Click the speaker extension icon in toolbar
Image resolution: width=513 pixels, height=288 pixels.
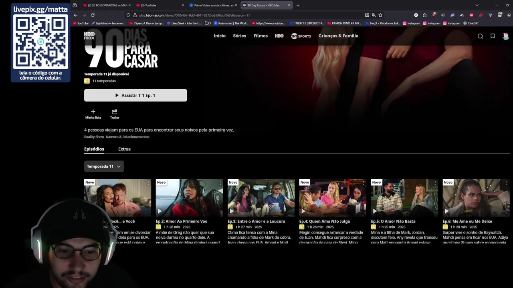coord(443,15)
